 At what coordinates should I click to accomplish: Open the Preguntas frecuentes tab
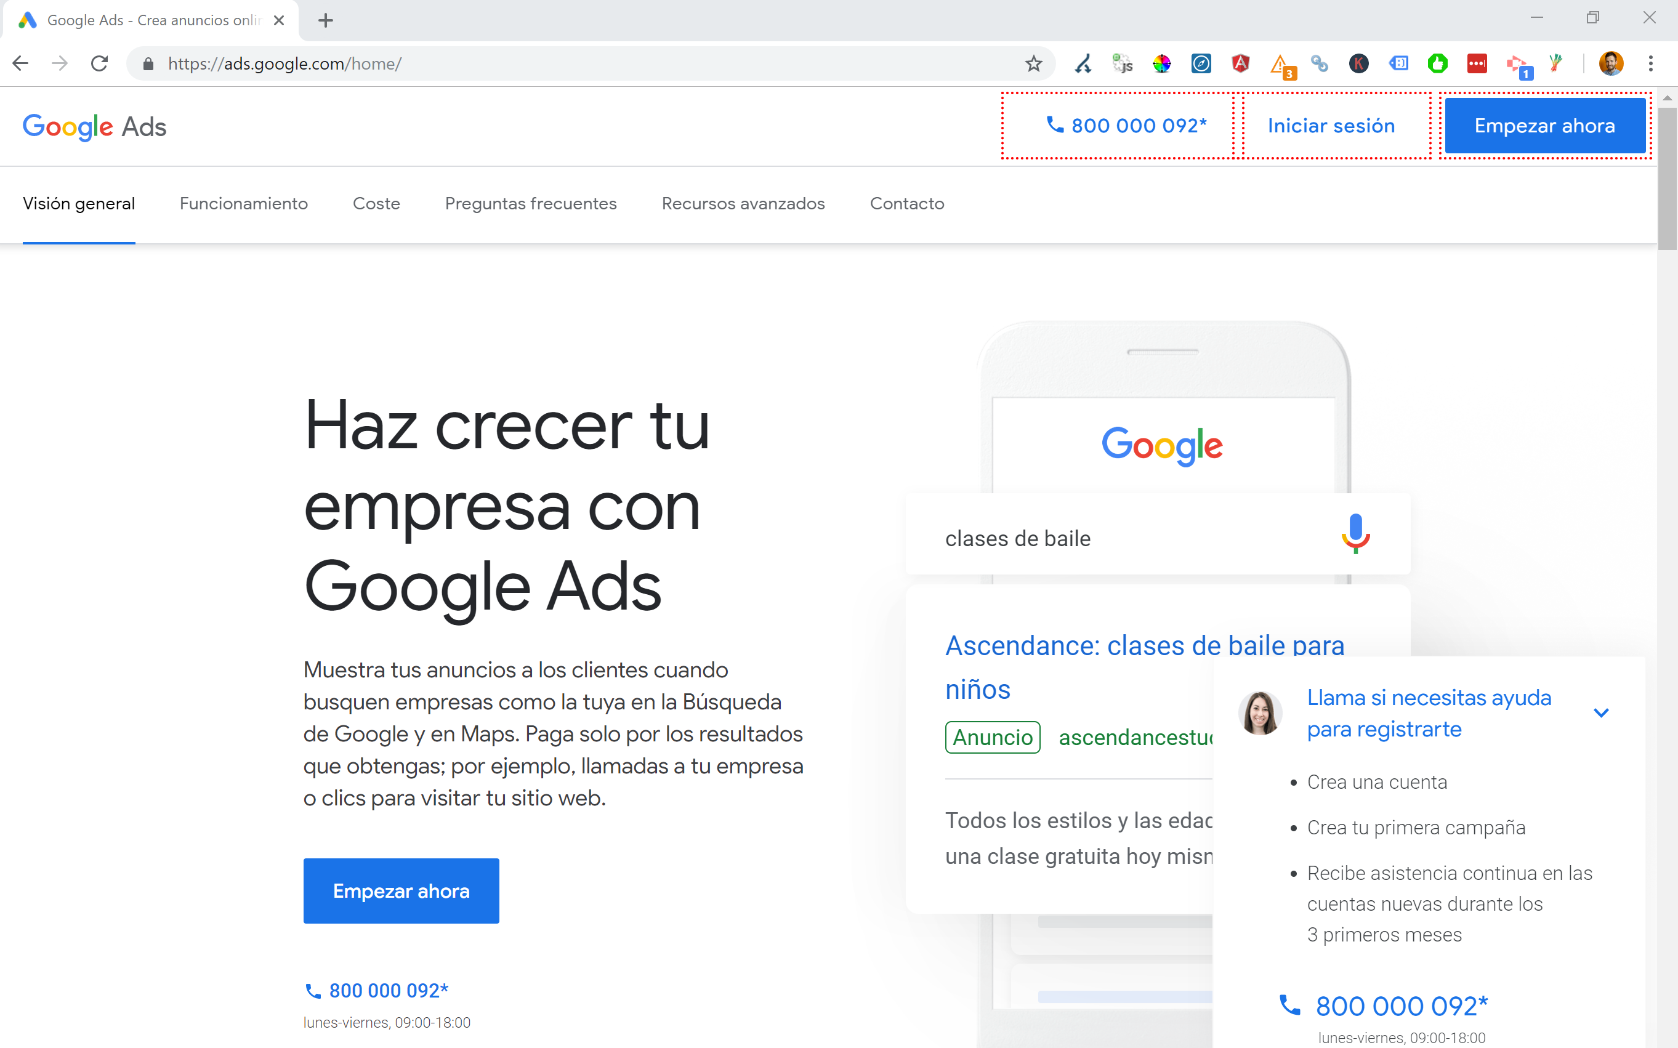pos(531,204)
